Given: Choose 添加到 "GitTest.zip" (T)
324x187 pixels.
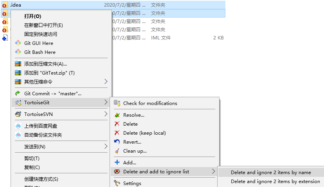Looking at the screenshot, I should coord(49,73).
